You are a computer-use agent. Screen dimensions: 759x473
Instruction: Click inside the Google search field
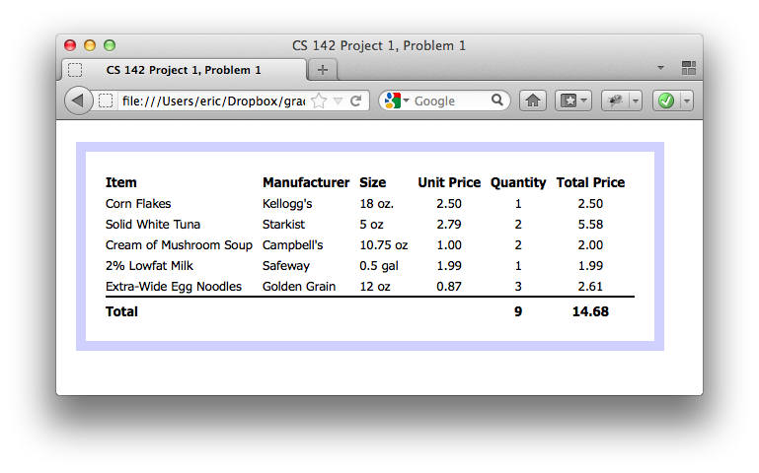tap(449, 101)
